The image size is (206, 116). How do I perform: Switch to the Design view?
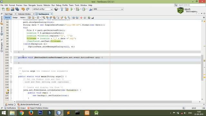[15, 17]
